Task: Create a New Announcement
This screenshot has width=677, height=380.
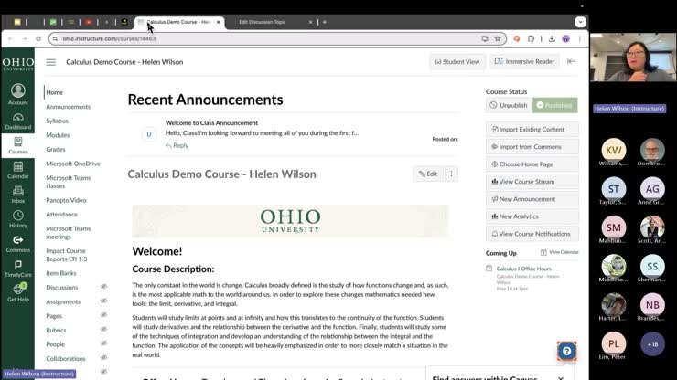Action: (532, 199)
